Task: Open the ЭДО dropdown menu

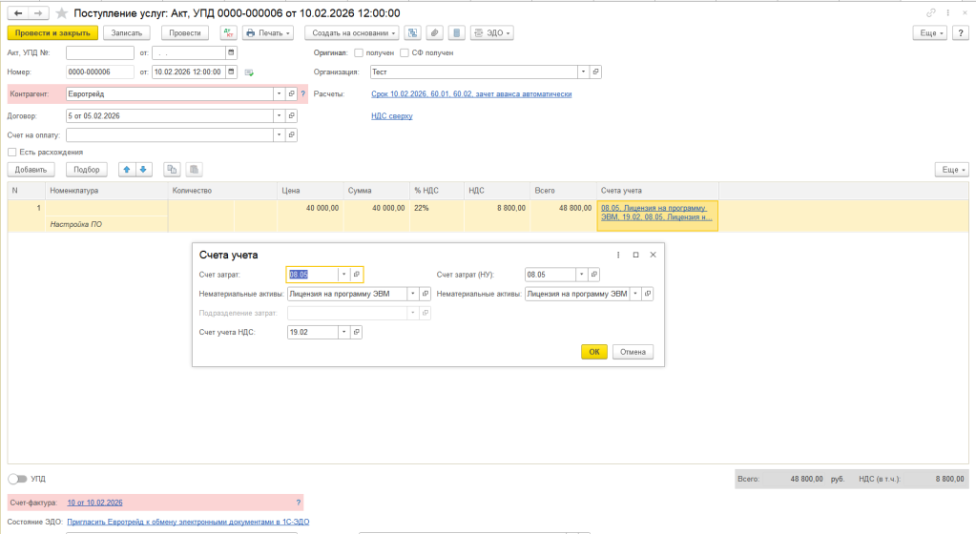Action: coord(491,33)
